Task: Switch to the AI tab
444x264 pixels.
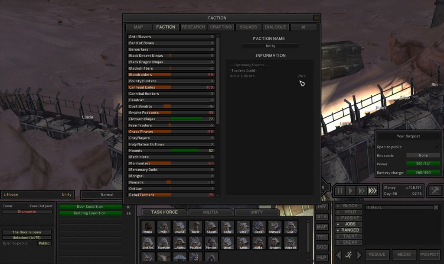Action: pyautogui.click(x=303, y=27)
